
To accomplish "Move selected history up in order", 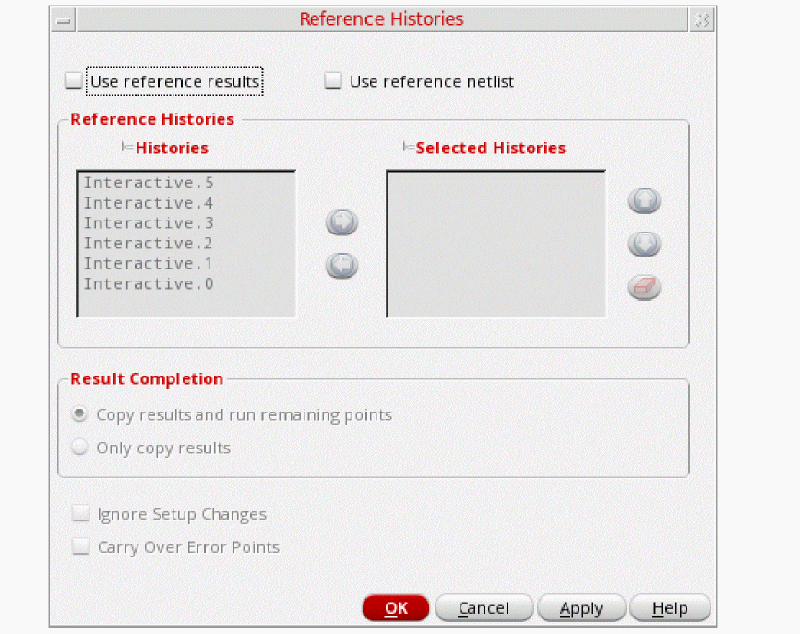I will click(x=644, y=200).
